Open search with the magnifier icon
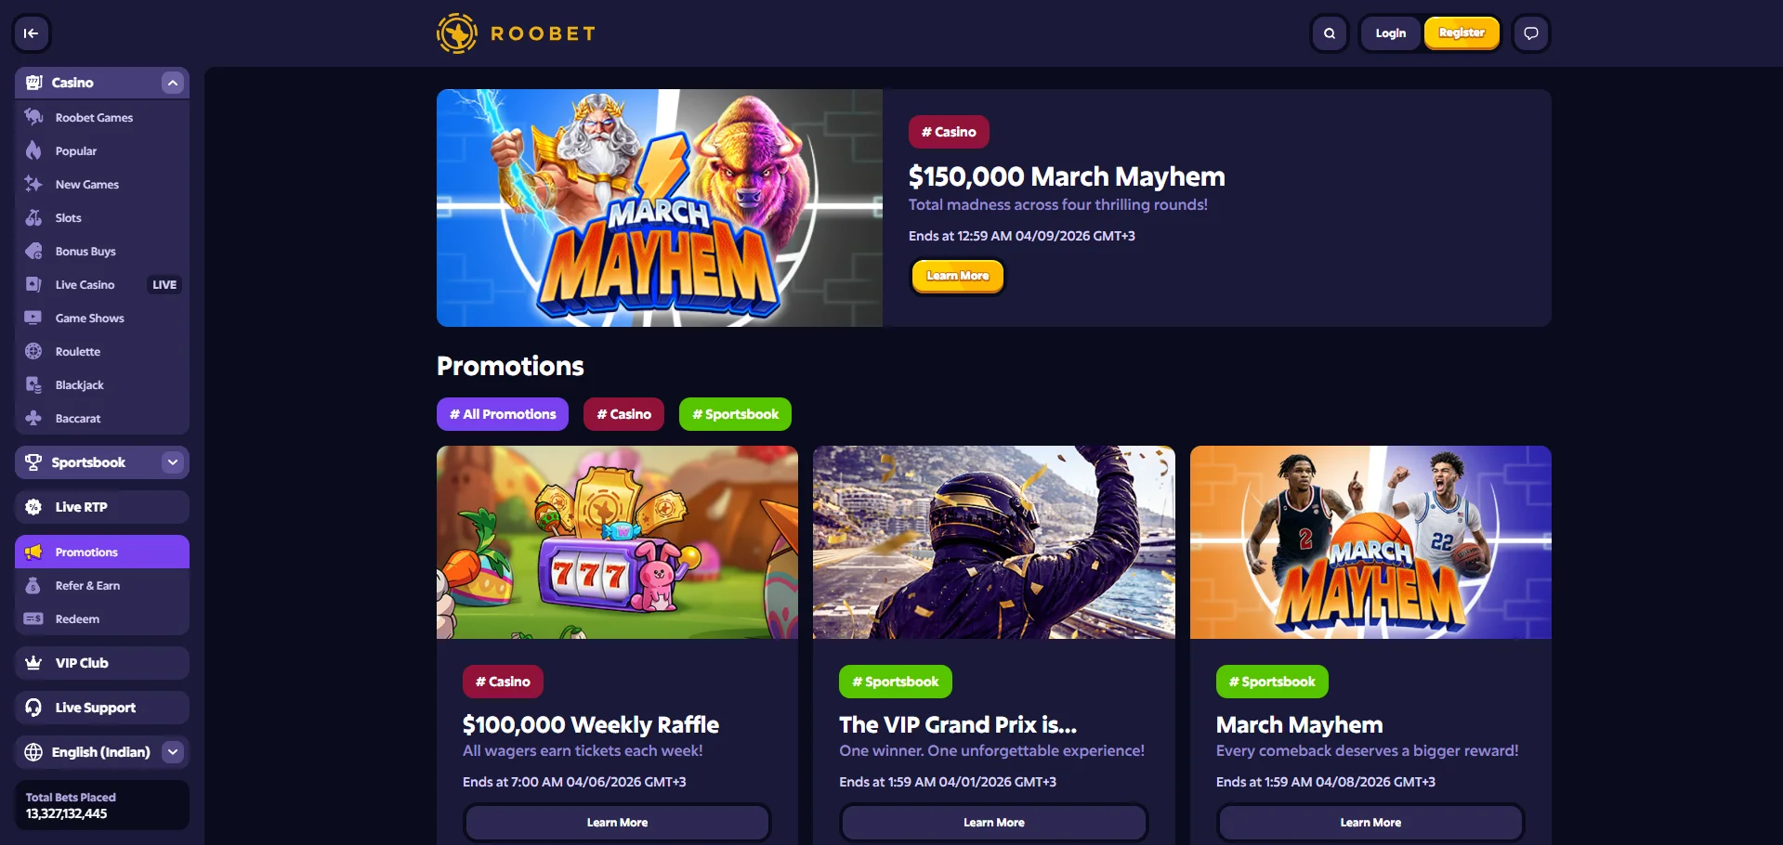 pyautogui.click(x=1330, y=33)
